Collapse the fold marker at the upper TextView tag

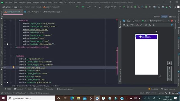tap(11, 20)
